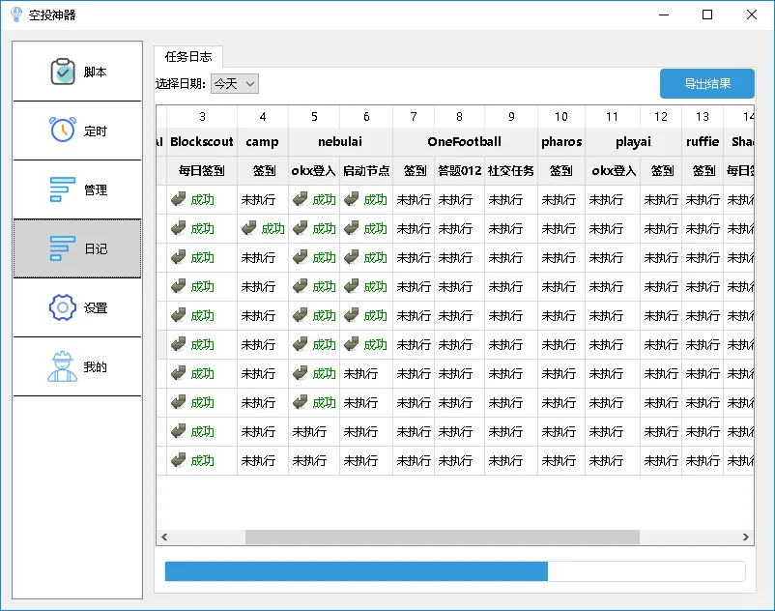Viewport: 775px width, 611px height.
Task: Click first-row 启动节点 success checkmark icon
Action: pyautogui.click(x=352, y=199)
